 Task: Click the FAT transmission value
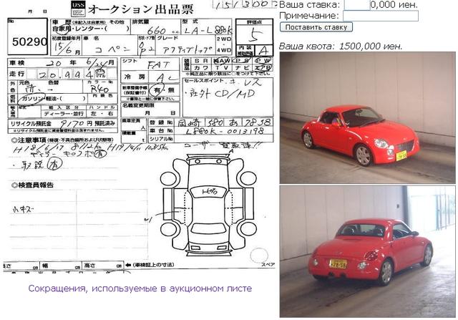click(x=158, y=65)
